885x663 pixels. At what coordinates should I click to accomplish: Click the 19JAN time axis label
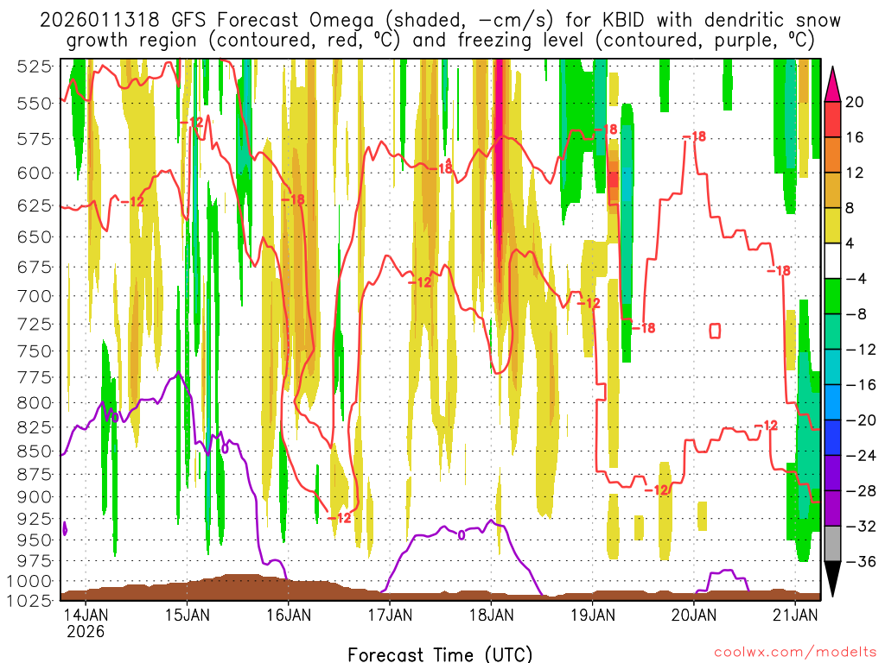(x=593, y=614)
